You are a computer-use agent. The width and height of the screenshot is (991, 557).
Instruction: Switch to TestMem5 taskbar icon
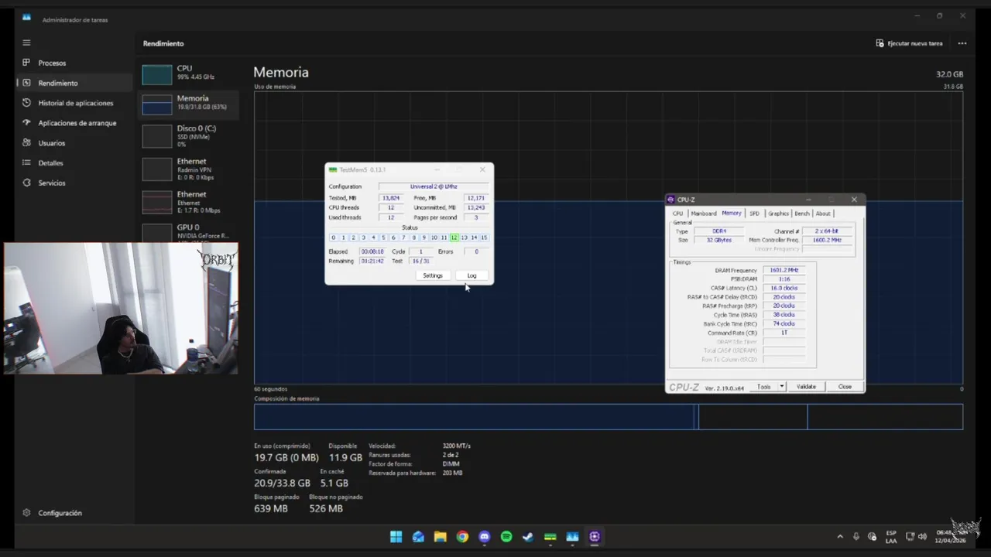click(550, 537)
